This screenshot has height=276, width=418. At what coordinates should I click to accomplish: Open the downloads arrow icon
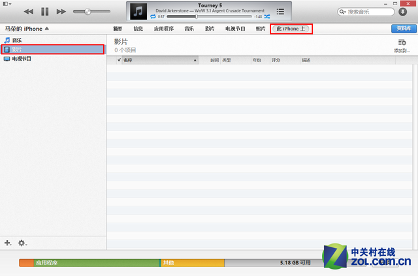(x=402, y=12)
